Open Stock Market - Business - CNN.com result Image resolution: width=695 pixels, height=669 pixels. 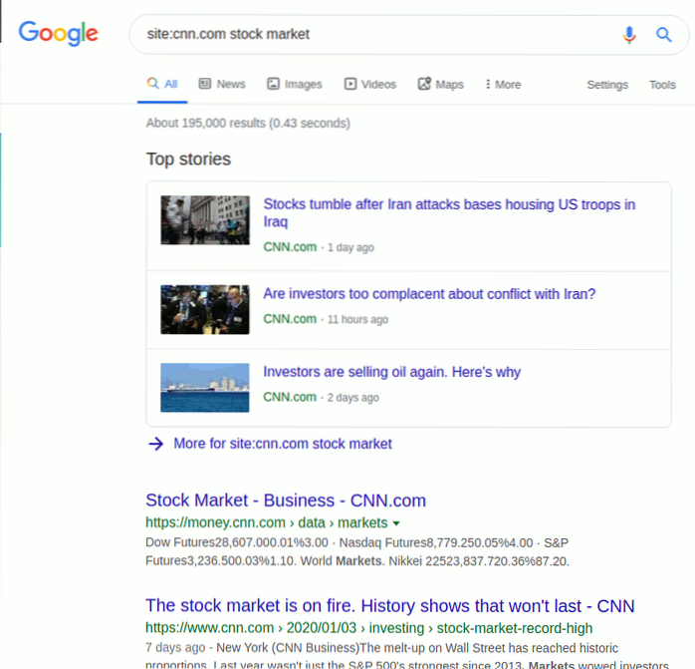point(286,501)
